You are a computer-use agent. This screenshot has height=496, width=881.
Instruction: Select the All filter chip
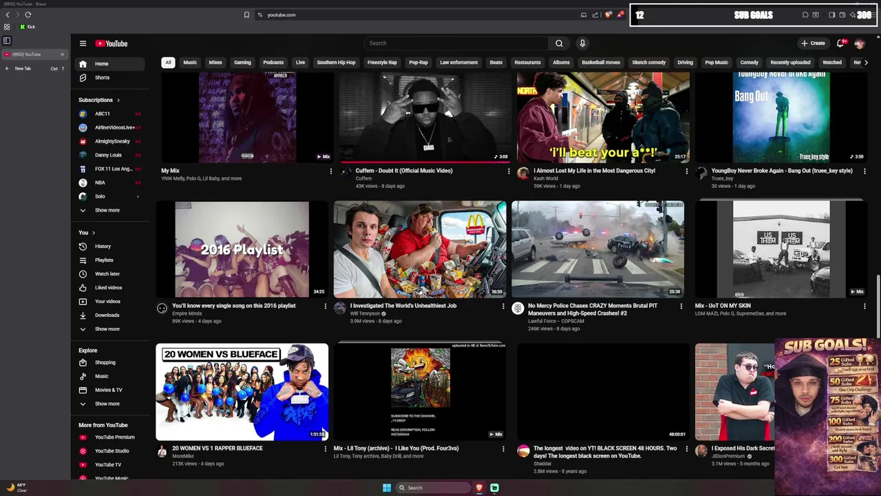coord(168,62)
